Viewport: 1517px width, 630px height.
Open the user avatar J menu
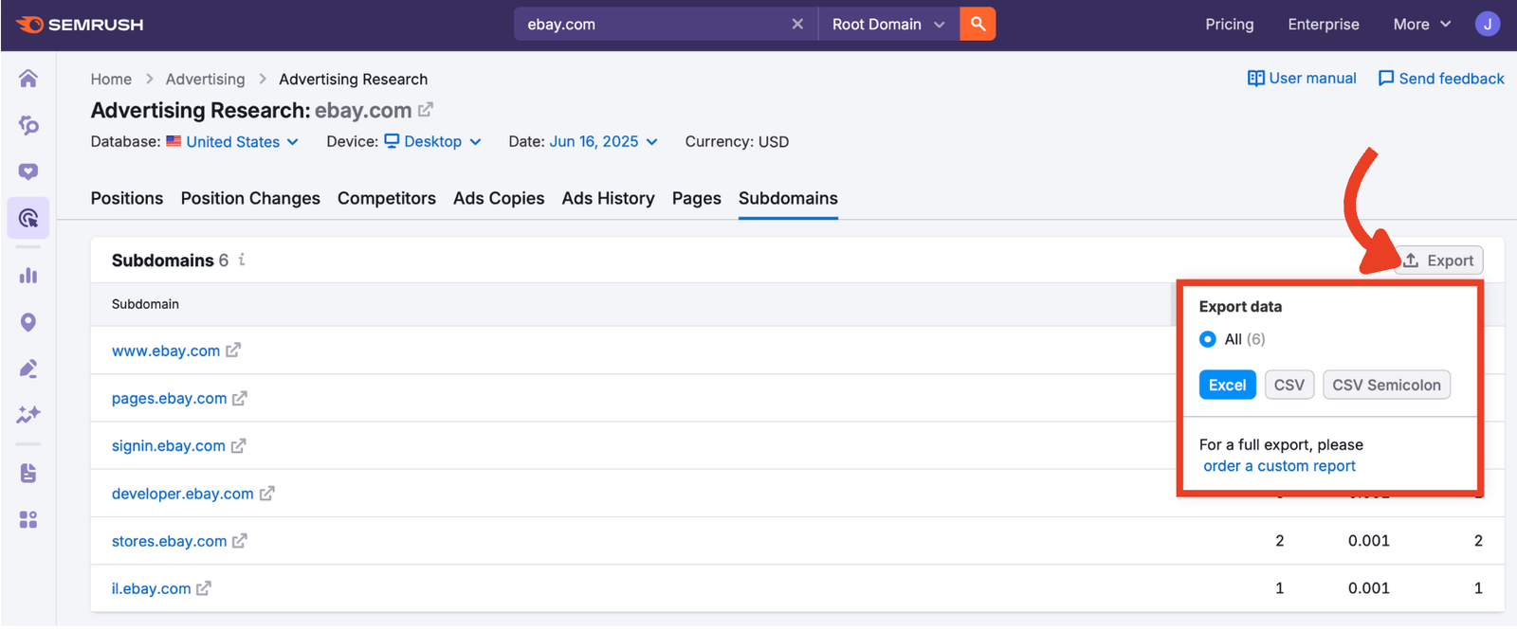(x=1488, y=25)
